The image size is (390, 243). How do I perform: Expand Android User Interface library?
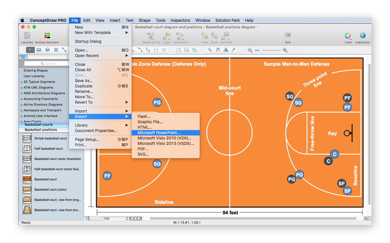21,116
